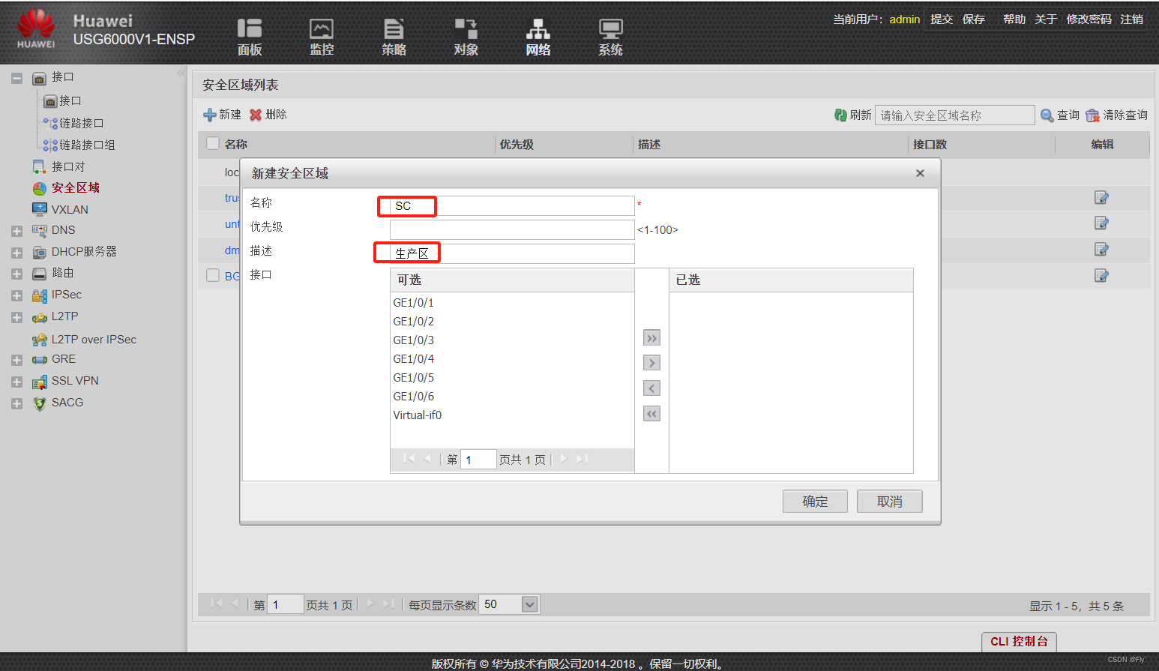Focus the 优先级 input field
The width and height of the screenshot is (1159, 671).
[512, 229]
